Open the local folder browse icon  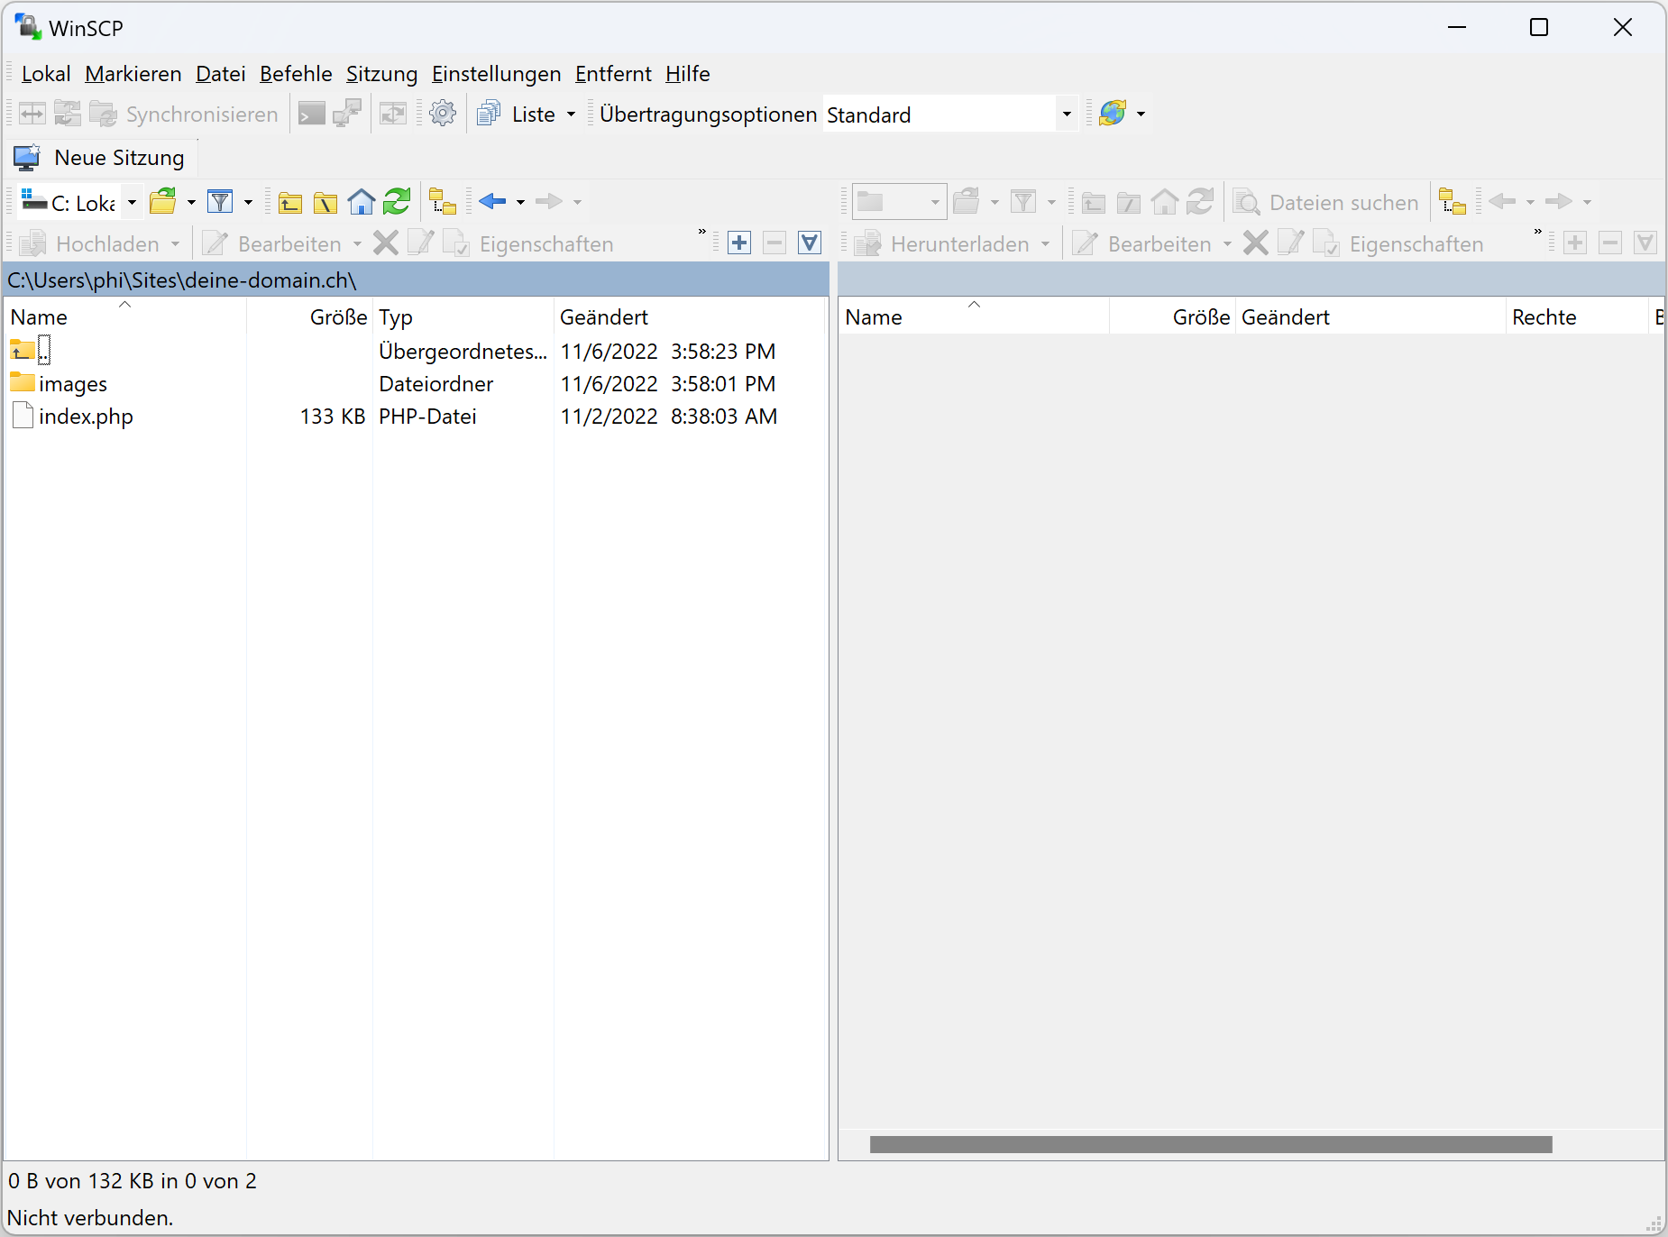(163, 201)
